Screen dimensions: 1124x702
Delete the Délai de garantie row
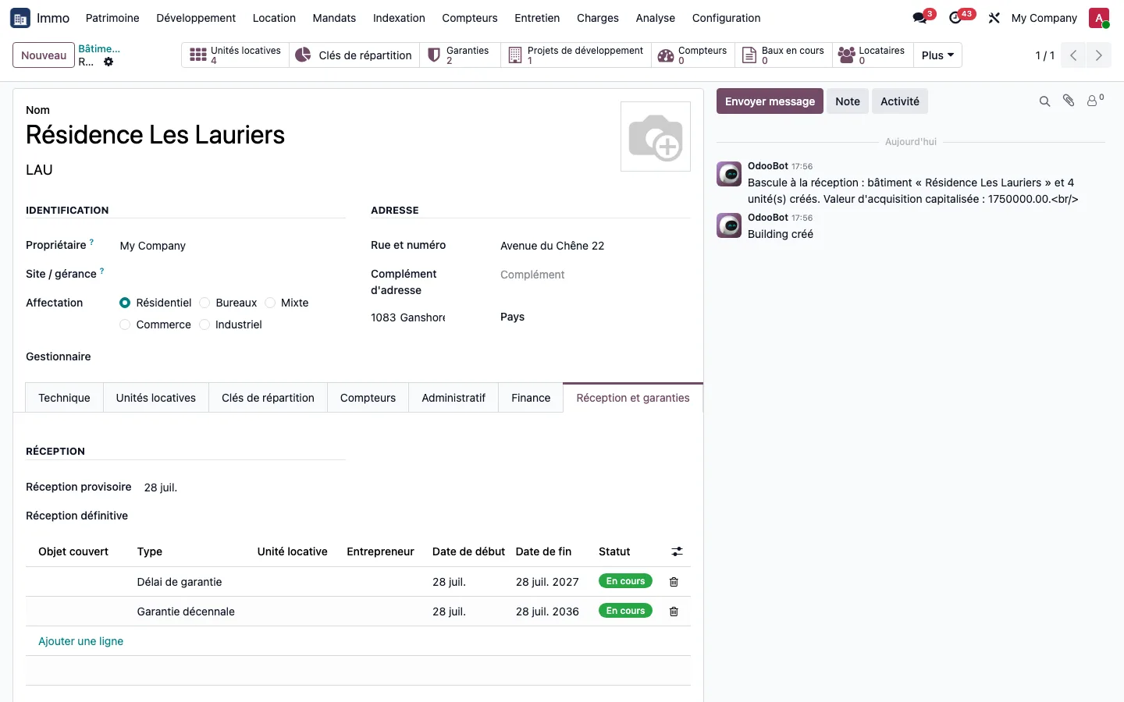674,582
